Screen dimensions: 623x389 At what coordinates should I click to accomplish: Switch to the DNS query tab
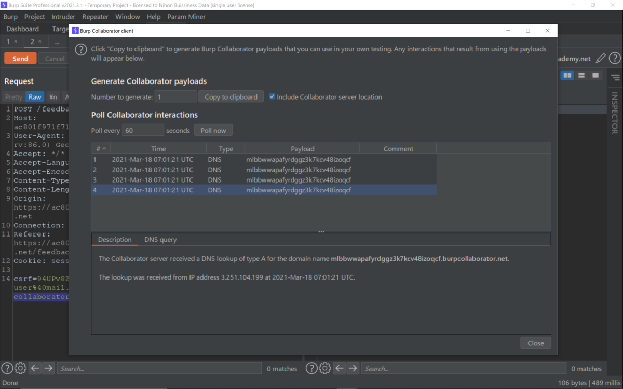coord(160,240)
